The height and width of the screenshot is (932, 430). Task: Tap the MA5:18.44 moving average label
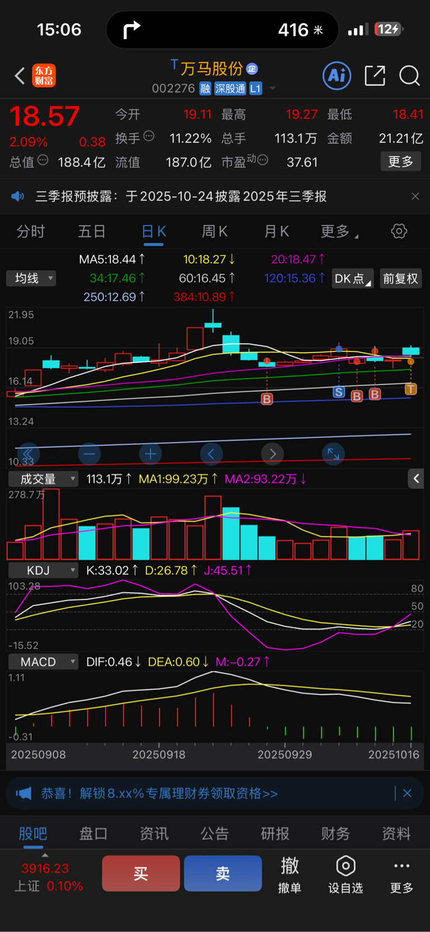[x=112, y=259]
